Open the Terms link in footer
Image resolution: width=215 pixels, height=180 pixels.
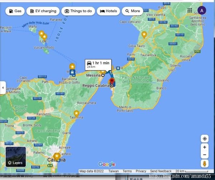[x=127, y=171]
